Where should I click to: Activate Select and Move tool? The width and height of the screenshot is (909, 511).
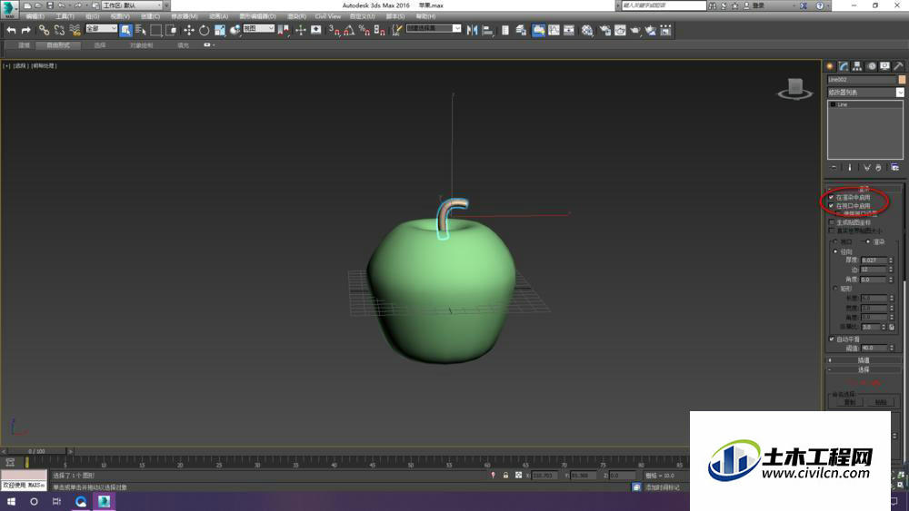[189, 30]
